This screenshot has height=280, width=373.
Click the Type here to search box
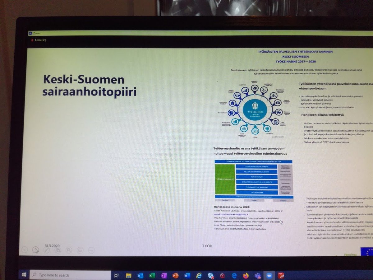coord(70,275)
